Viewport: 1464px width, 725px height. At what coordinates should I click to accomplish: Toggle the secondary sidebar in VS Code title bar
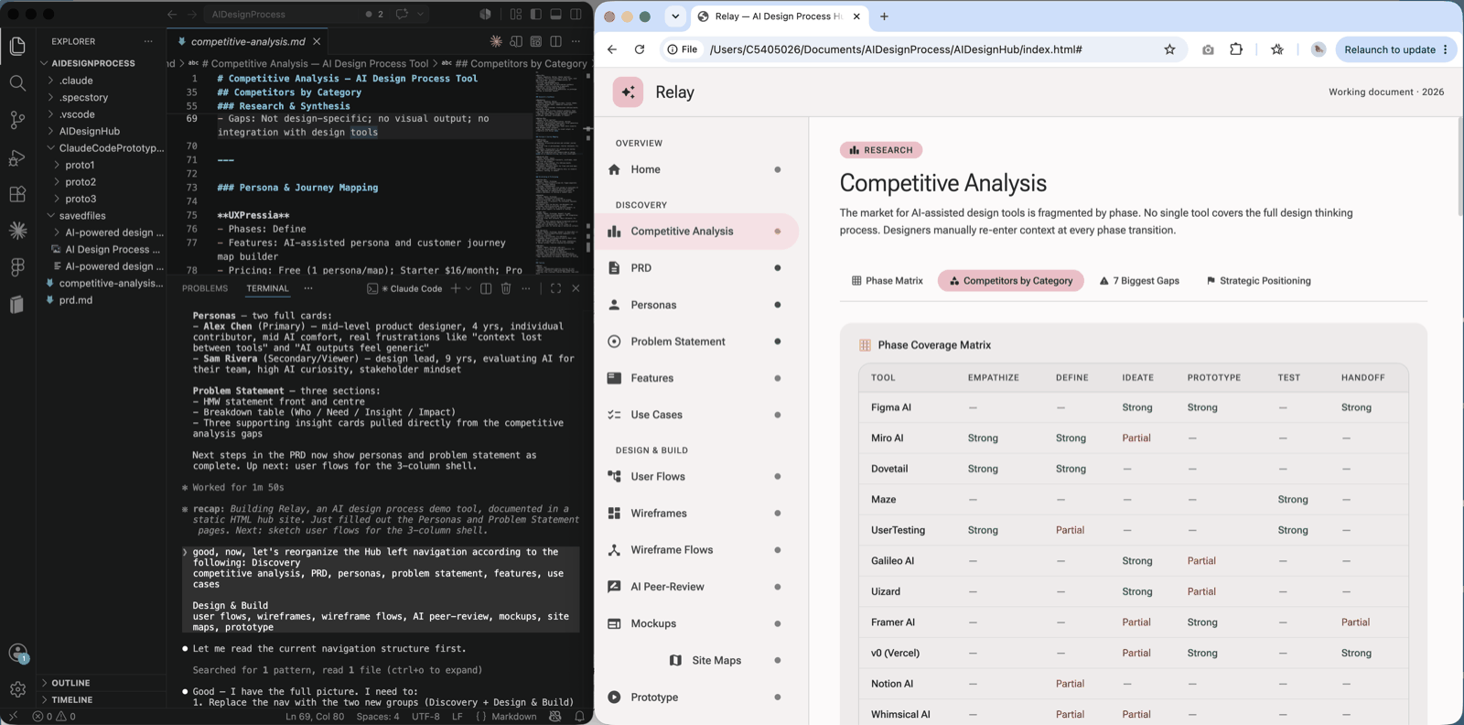point(576,14)
